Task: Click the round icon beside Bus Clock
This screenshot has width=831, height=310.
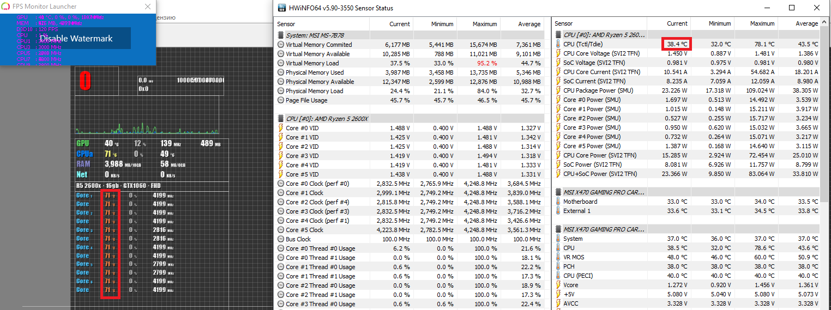Action: tap(281, 239)
